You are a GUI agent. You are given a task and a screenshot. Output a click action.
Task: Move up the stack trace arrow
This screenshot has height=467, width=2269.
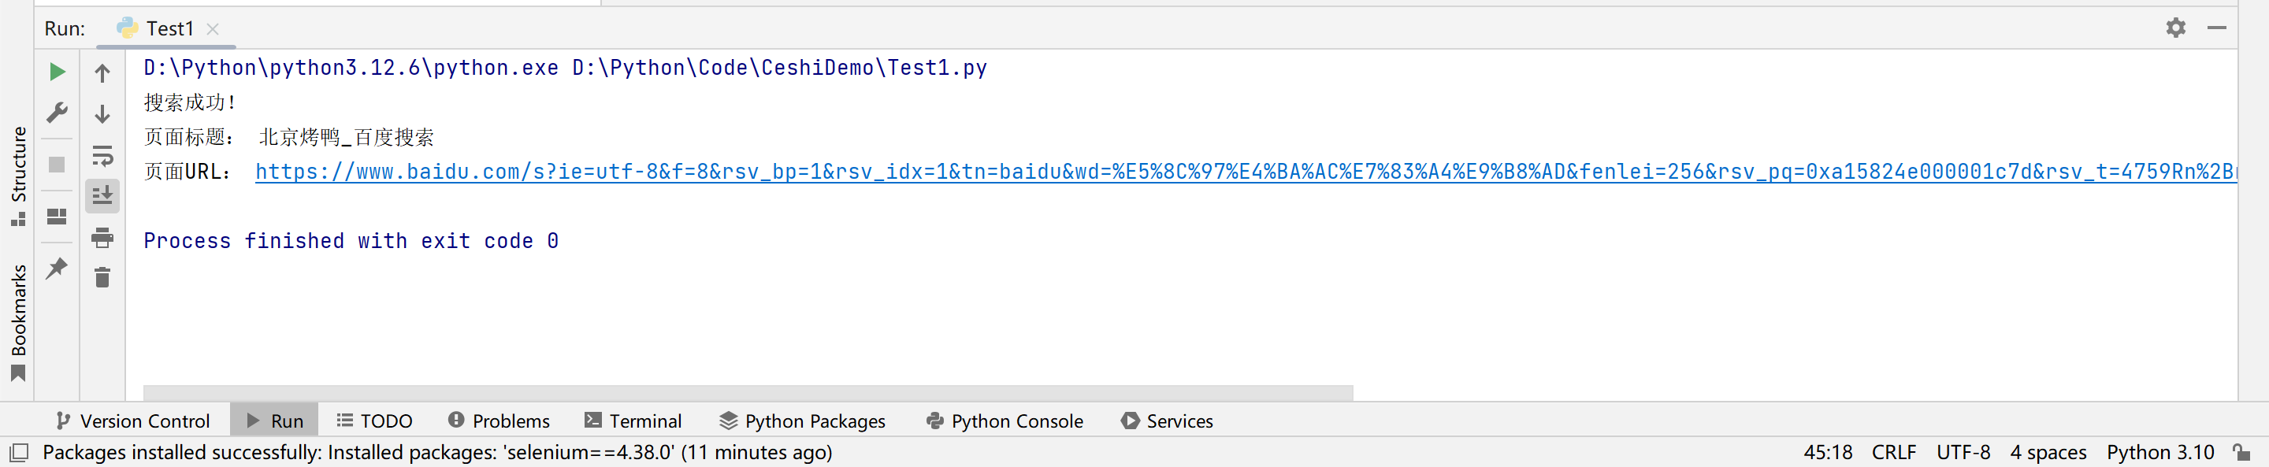(102, 73)
